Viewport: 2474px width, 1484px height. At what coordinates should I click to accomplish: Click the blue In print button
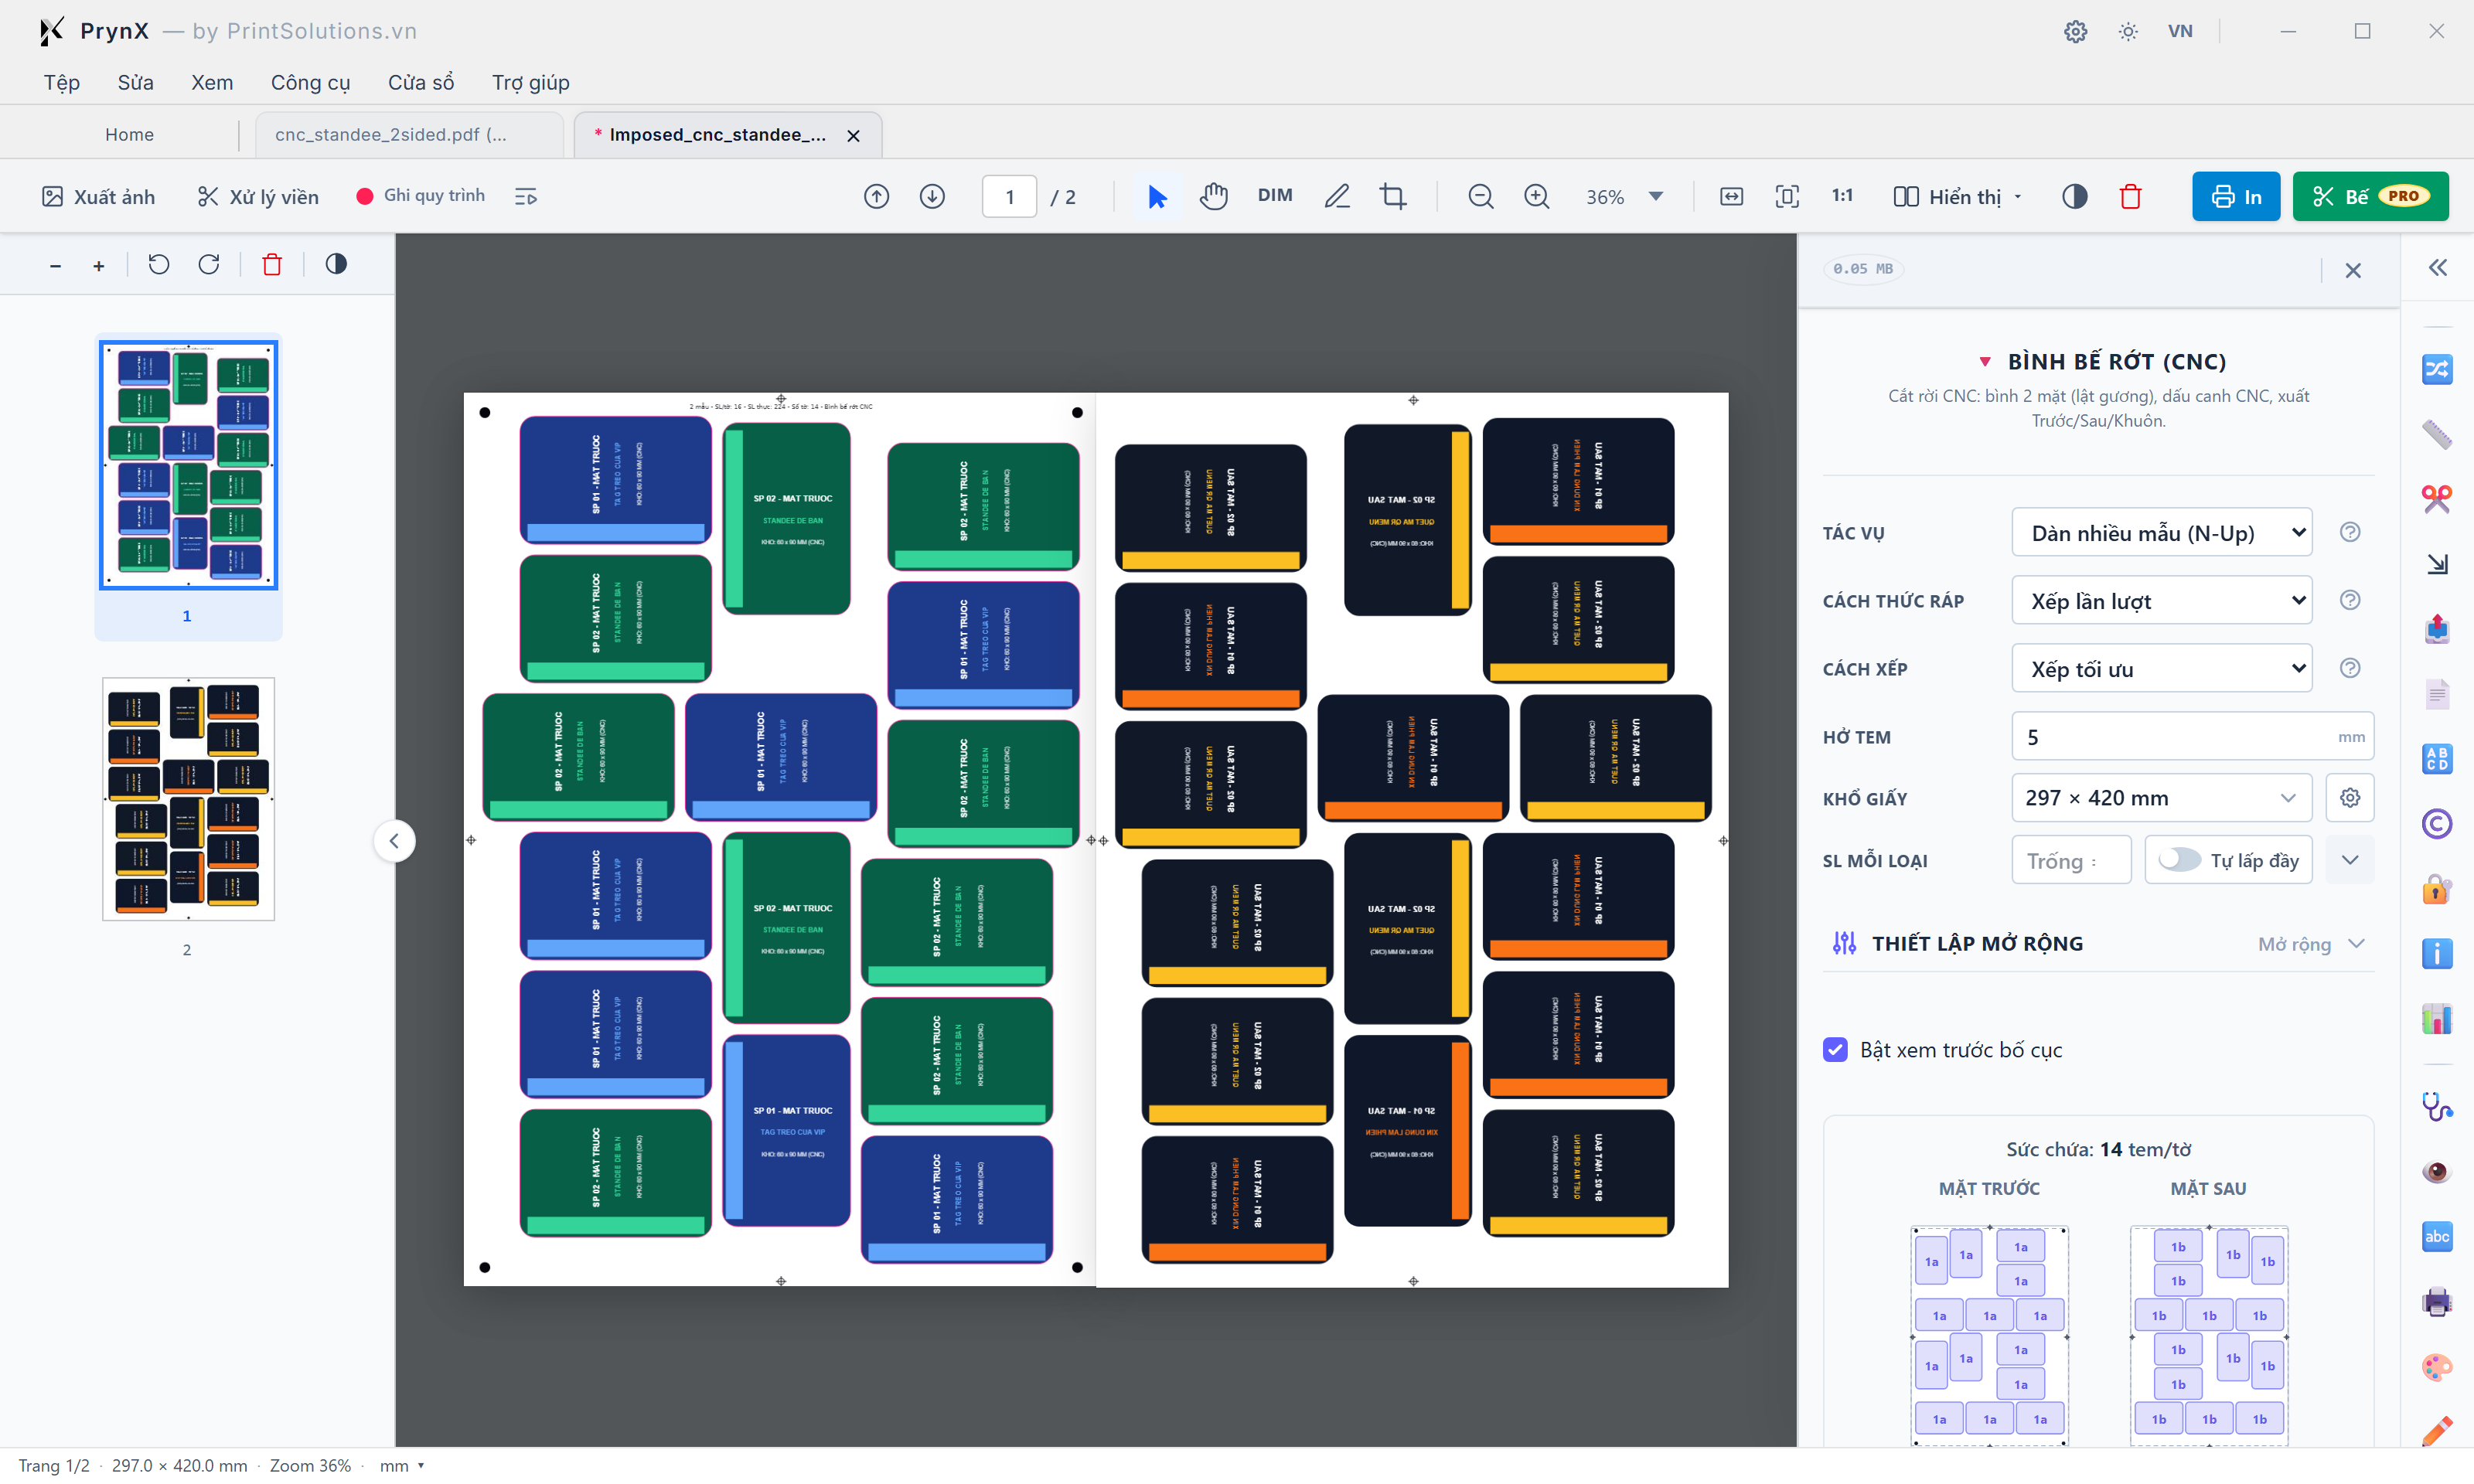pyautogui.click(x=2236, y=196)
